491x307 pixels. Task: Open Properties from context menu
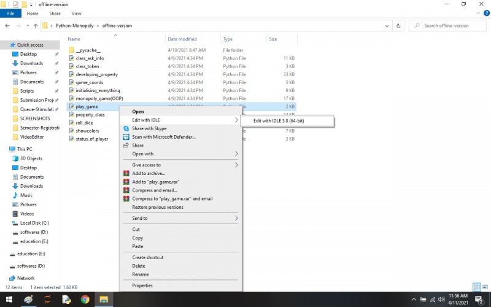180,286
